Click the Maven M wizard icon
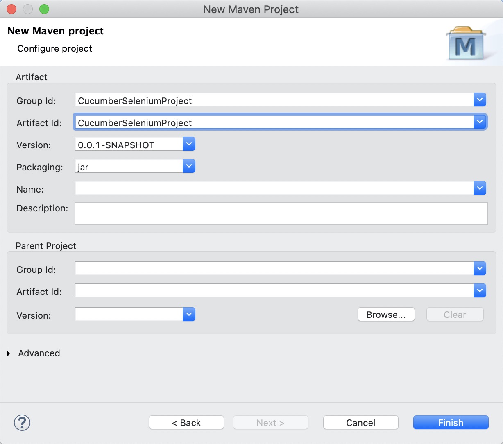 click(x=466, y=43)
